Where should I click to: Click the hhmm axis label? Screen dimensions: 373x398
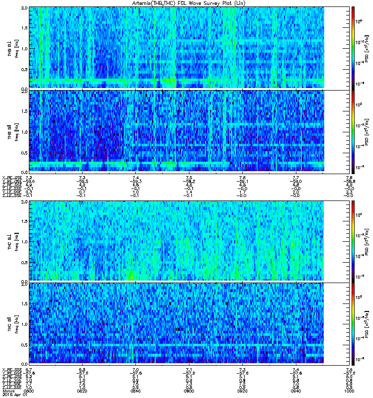tap(8, 391)
